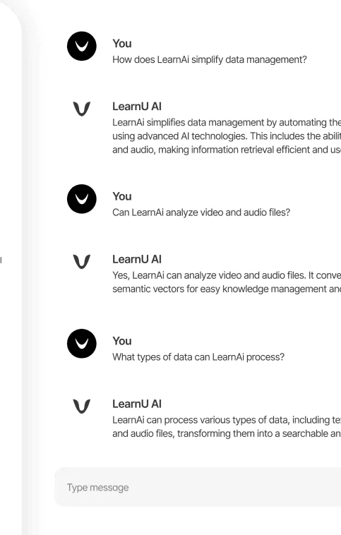
Task: Click the LearnU AI logo beside the data types reply
Action: pyautogui.click(x=82, y=407)
